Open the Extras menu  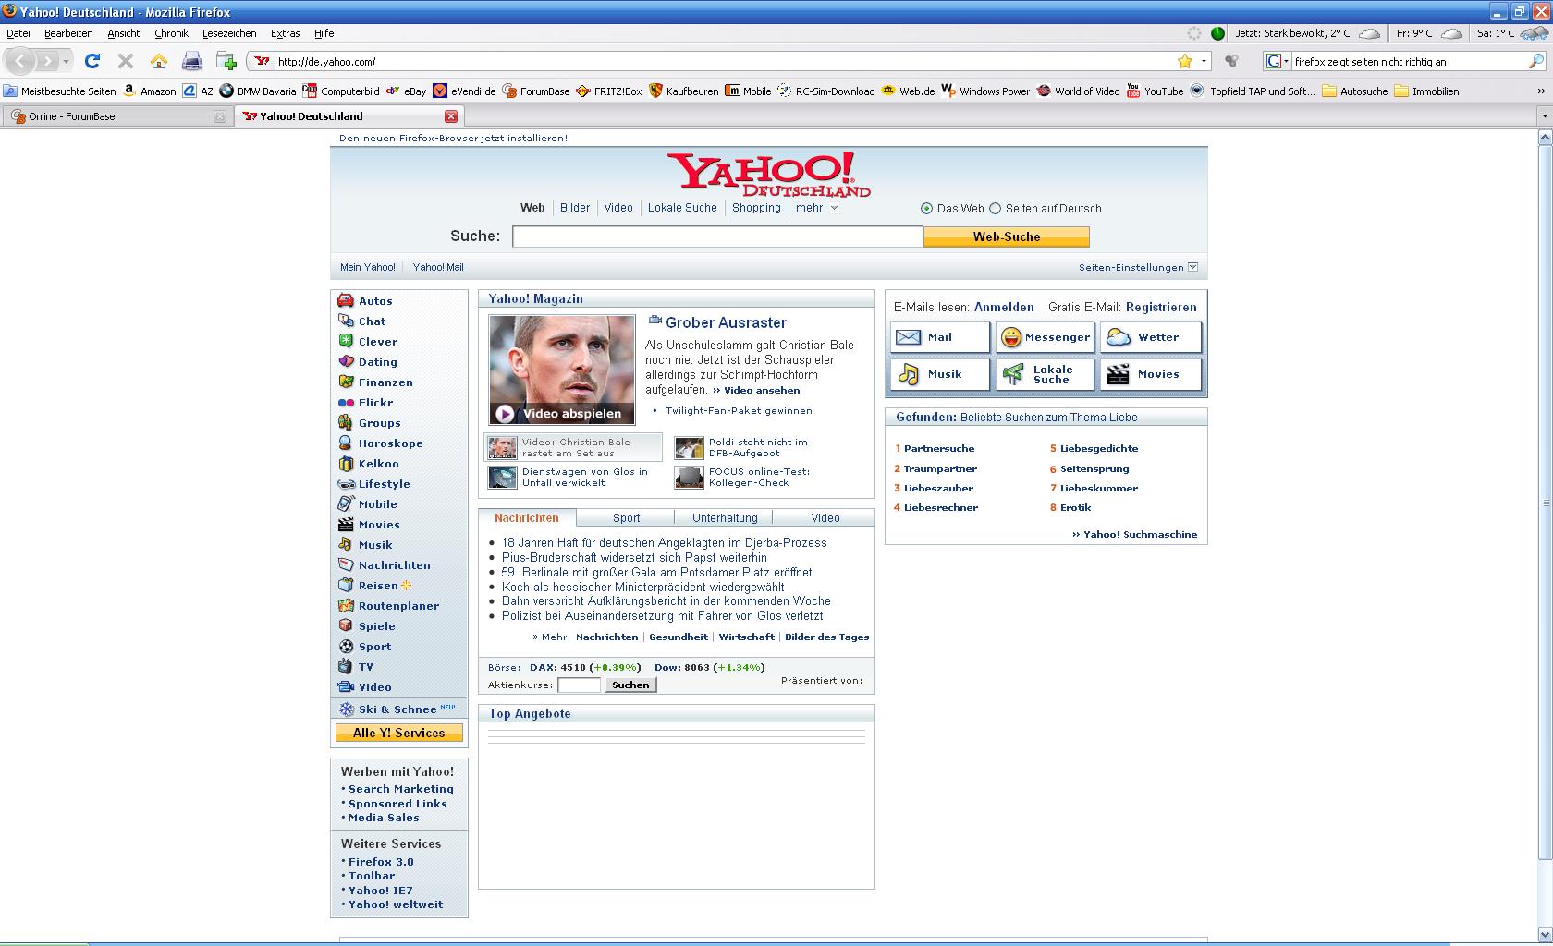[285, 33]
